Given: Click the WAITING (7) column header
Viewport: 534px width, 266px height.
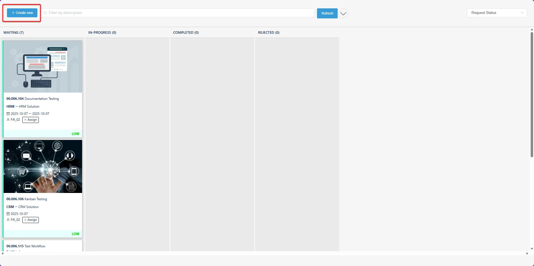Looking at the screenshot, I should (13, 32).
